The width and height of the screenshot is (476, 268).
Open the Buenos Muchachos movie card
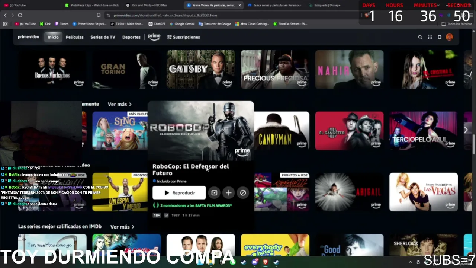point(52,70)
